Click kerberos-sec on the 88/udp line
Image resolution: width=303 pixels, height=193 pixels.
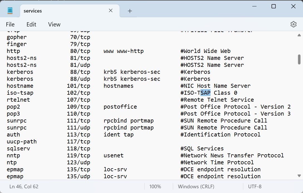click(x=140, y=79)
